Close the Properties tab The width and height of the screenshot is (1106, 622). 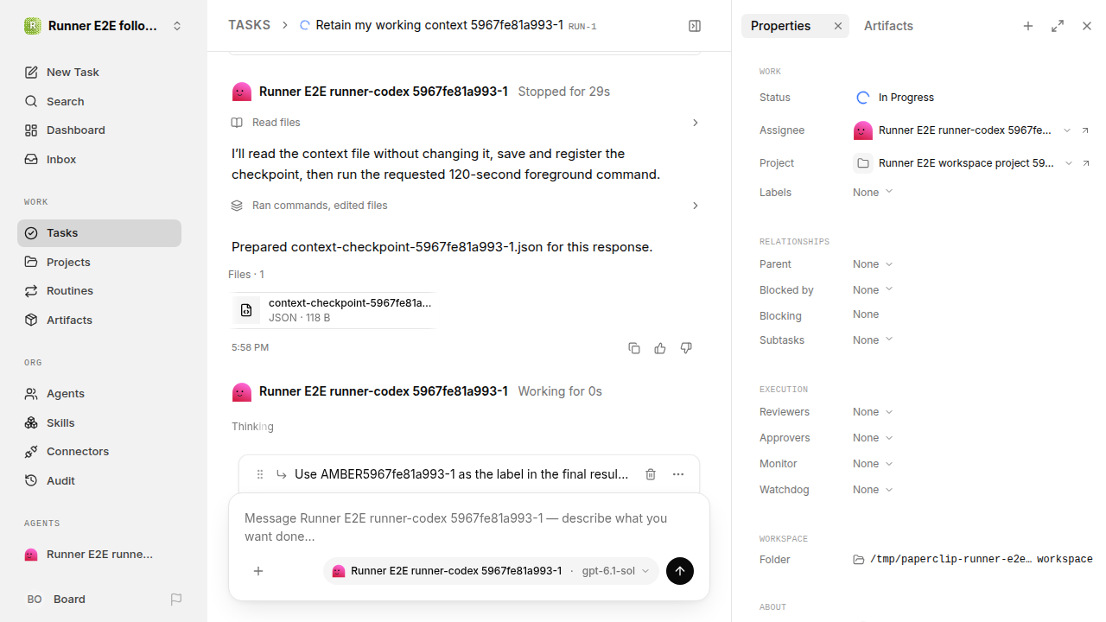(x=837, y=26)
